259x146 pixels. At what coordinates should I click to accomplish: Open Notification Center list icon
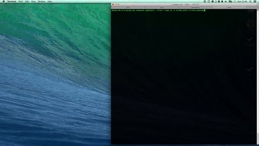[255, 1]
